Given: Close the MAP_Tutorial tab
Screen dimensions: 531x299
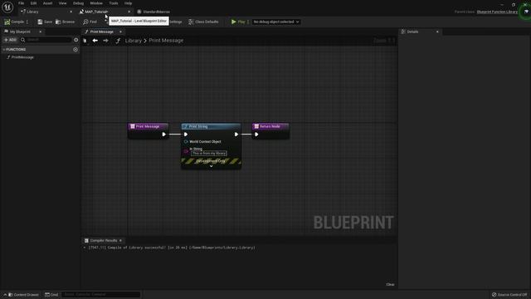Looking at the screenshot, I should (x=129, y=12).
